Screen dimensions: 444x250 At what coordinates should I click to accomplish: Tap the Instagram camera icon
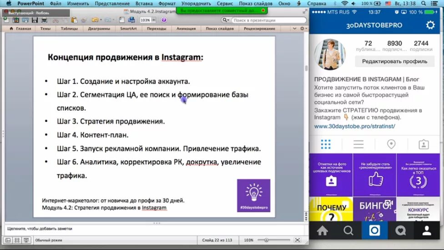coord(374,230)
